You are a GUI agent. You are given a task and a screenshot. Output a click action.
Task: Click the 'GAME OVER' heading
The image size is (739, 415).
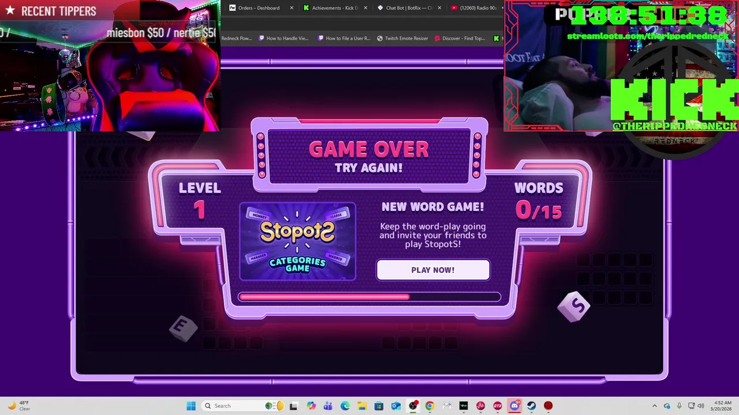click(369, 149)
